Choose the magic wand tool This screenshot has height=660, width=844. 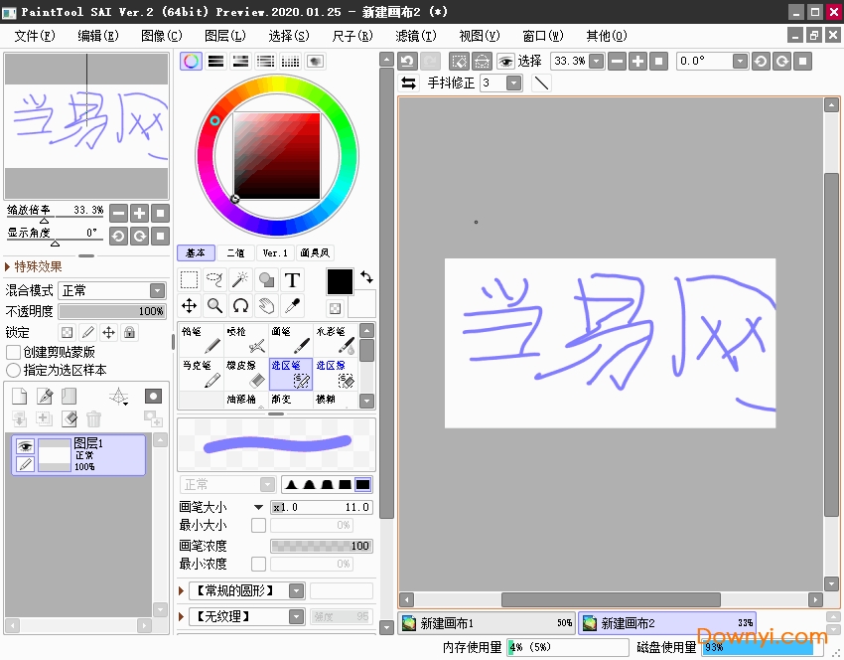coord(240,280)
